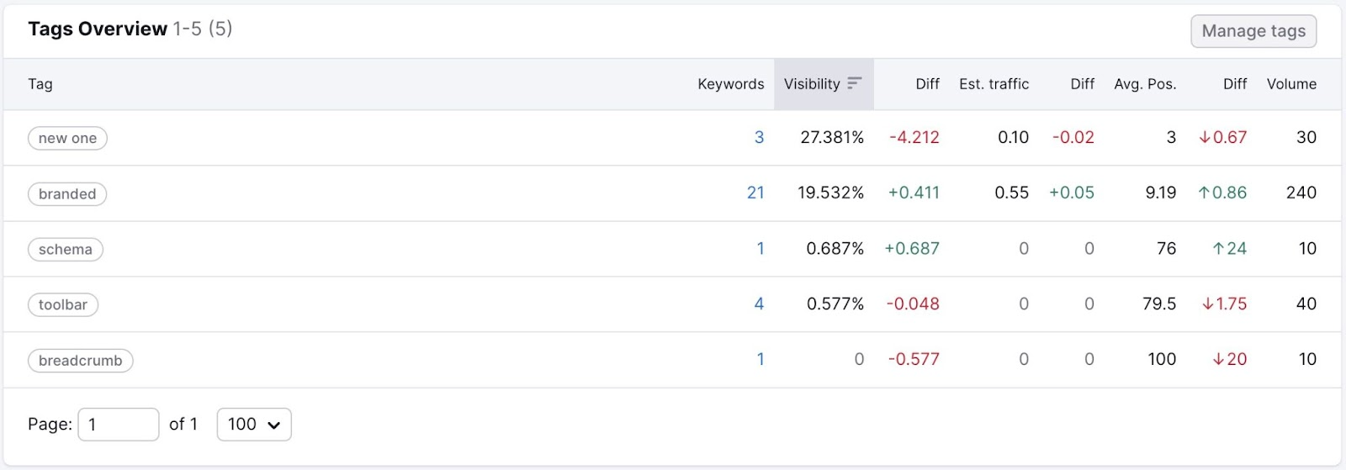Screen dimensions: 1346x470
Task: Select the 'new one' tag
Action: pyautogui.click(x=67, y=138)
